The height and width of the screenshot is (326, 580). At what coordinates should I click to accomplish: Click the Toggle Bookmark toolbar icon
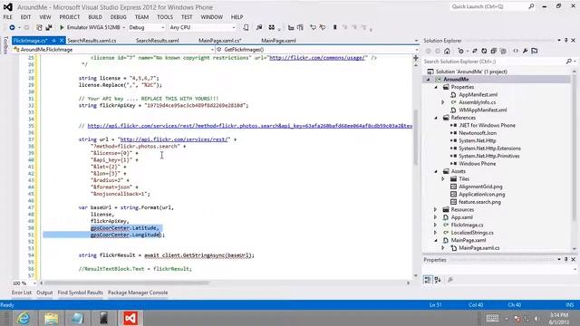pyautogui.click(x=334, y=27)
